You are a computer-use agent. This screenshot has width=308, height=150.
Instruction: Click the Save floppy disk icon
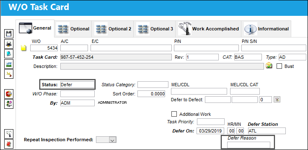coord(9,34)
